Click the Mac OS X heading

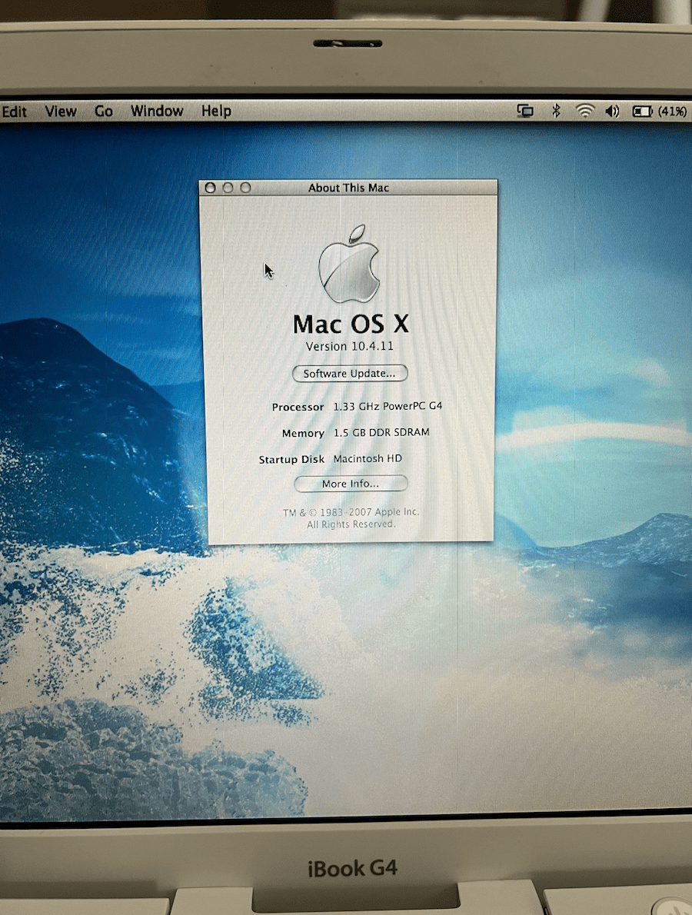[350, 324]
